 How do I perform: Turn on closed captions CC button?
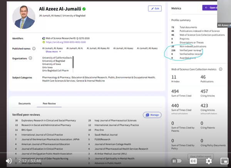193,161
